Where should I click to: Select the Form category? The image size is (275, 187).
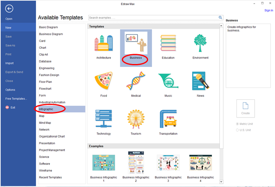point(42,95)
